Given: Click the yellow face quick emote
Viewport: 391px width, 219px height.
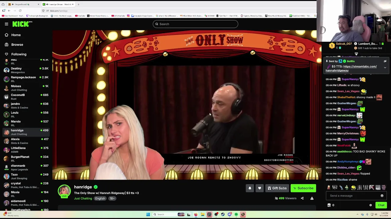Looking at the screenshot, I should click(353, 188).
